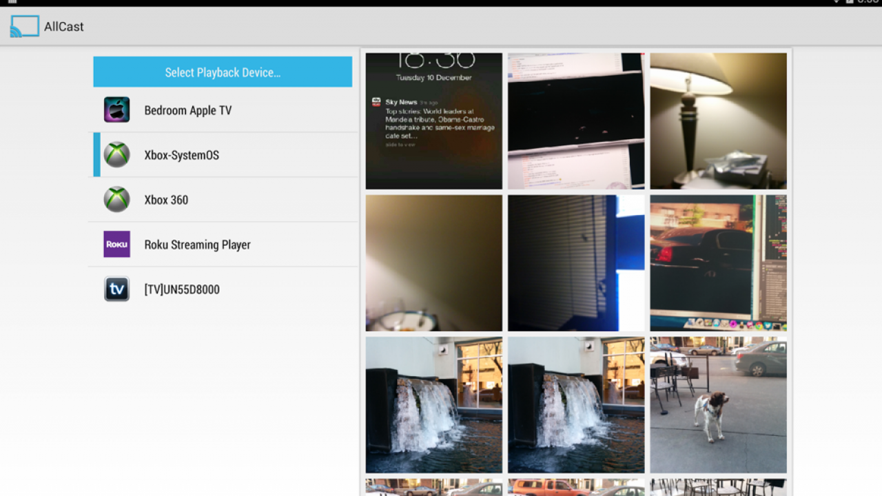The width and height of the screenshot is (882, 496).
Task: Open the table lamp photo
Action: [x=718, y=121]
